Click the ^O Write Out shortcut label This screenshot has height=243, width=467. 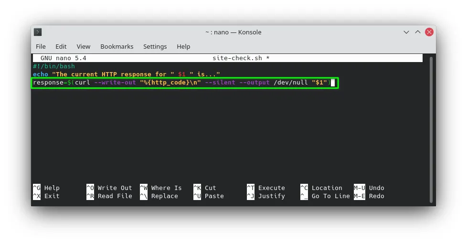(x=109, y=188)
